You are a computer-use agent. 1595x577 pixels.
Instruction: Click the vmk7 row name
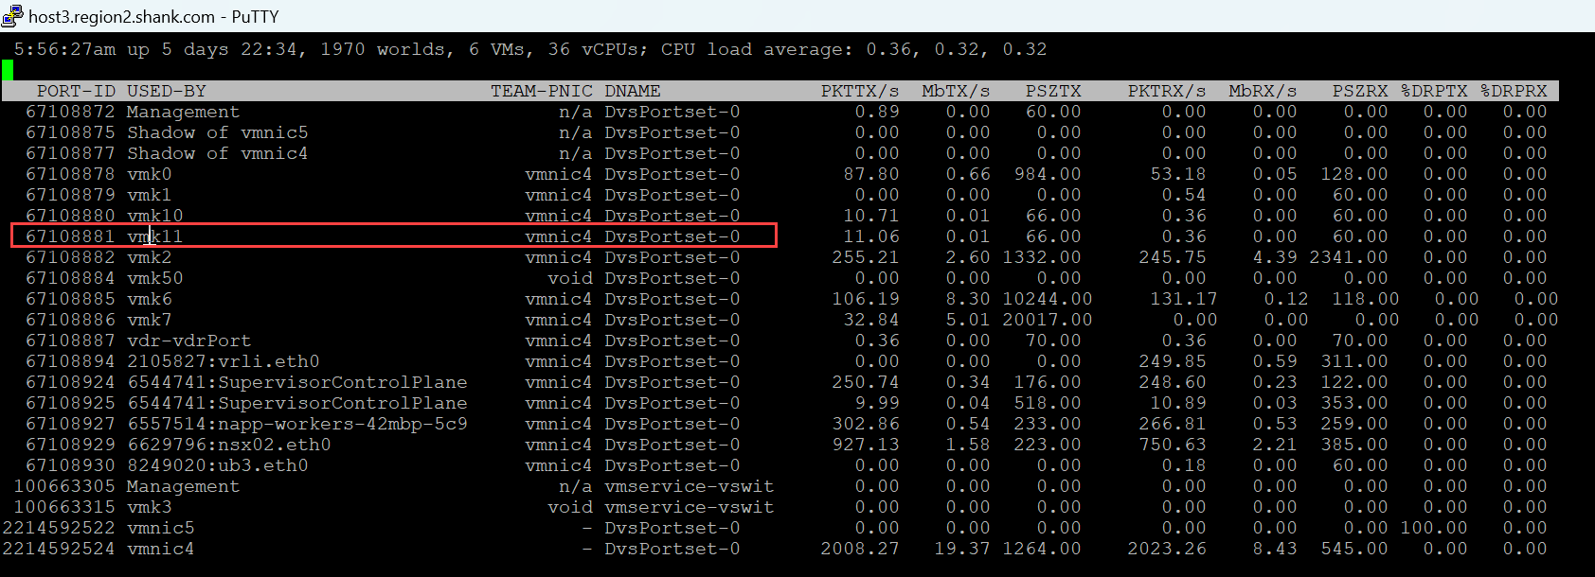click(x=150, y=320)
